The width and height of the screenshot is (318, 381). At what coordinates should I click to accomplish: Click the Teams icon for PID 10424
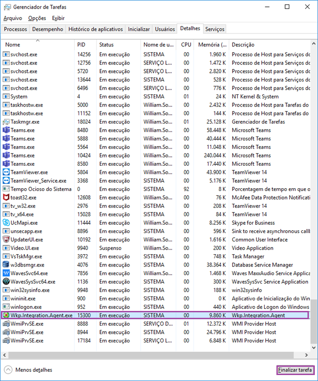pyautogui.click(x=6, y=156)
